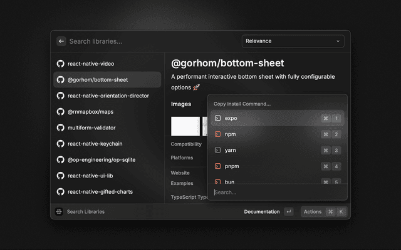Open the Relevance sort dropdown

pos(293,41)
